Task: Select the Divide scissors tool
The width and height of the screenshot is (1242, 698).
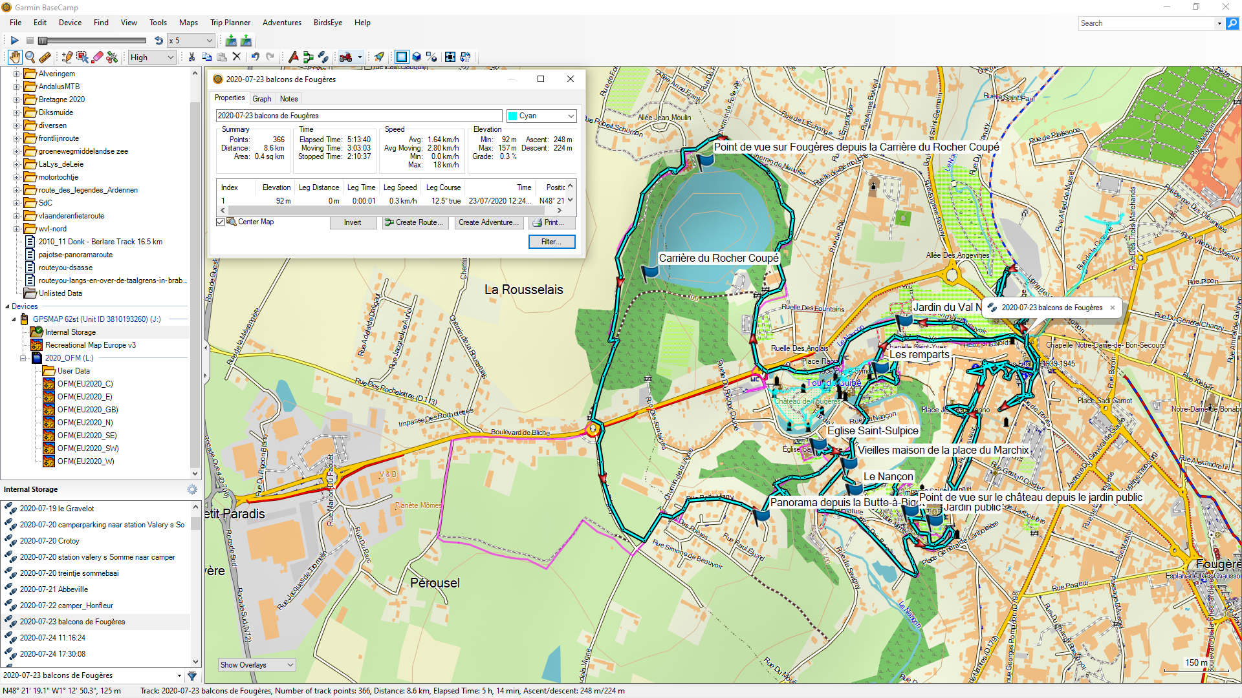Action: click(x=113, y=57)
